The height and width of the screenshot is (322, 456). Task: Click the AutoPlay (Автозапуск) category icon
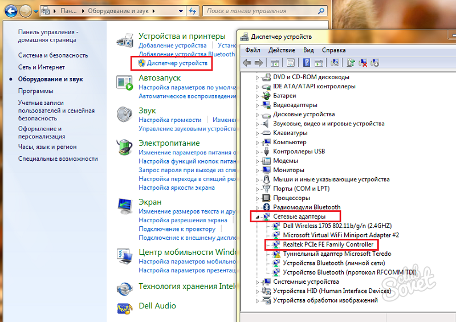pos(124,83)
